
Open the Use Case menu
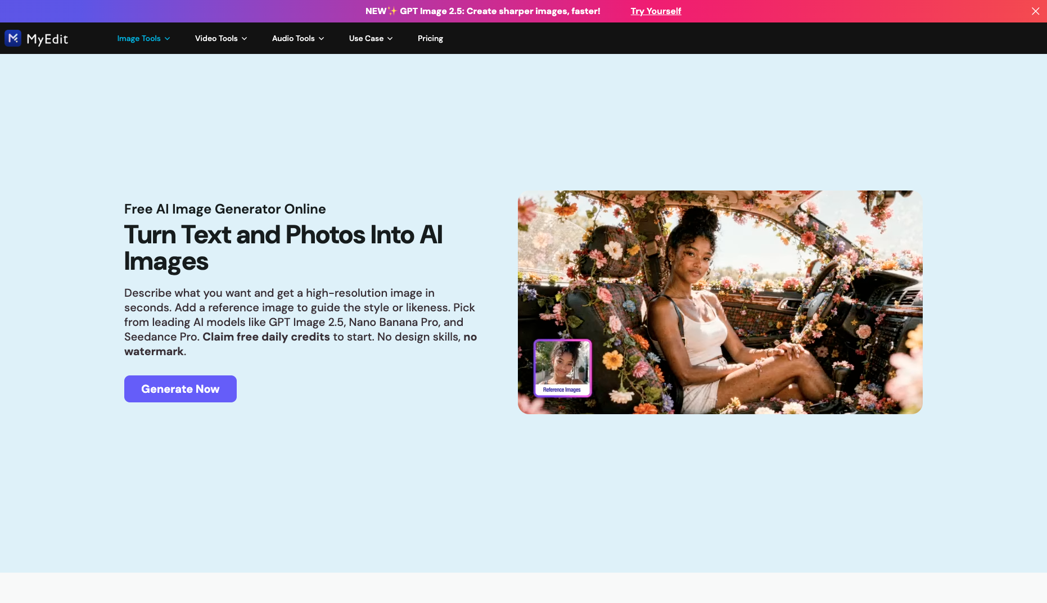pyautogui.click(x=371, y=38)
